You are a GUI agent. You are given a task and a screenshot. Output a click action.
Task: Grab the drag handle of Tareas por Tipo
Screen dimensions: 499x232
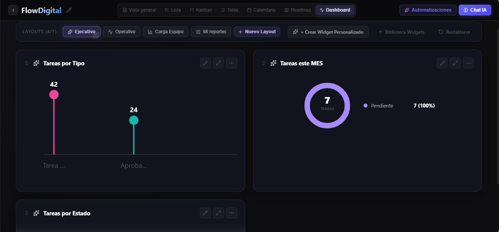tap(27, 63)
